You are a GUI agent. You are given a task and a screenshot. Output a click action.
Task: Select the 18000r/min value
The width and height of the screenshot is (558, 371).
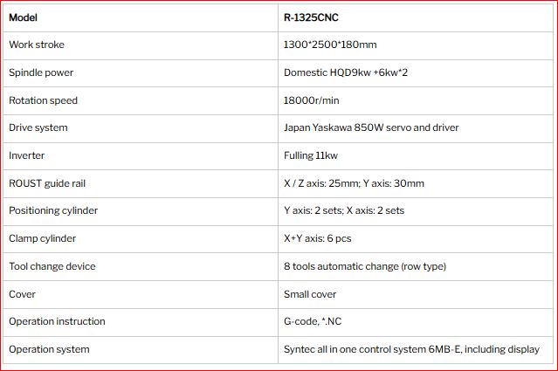tap(312, 100)
